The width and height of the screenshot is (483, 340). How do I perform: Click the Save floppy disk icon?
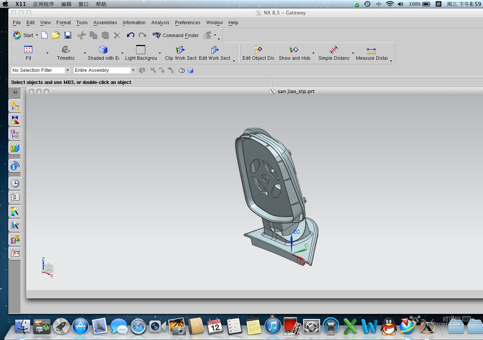point(68,35)
